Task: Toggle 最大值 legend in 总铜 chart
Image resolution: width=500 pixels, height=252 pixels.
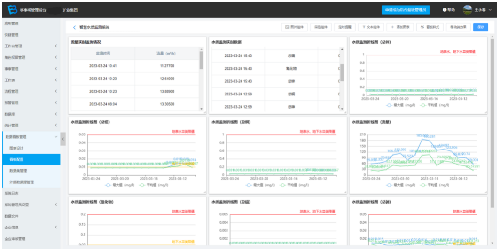Action: pyautogui.click(x=261, y=185)
